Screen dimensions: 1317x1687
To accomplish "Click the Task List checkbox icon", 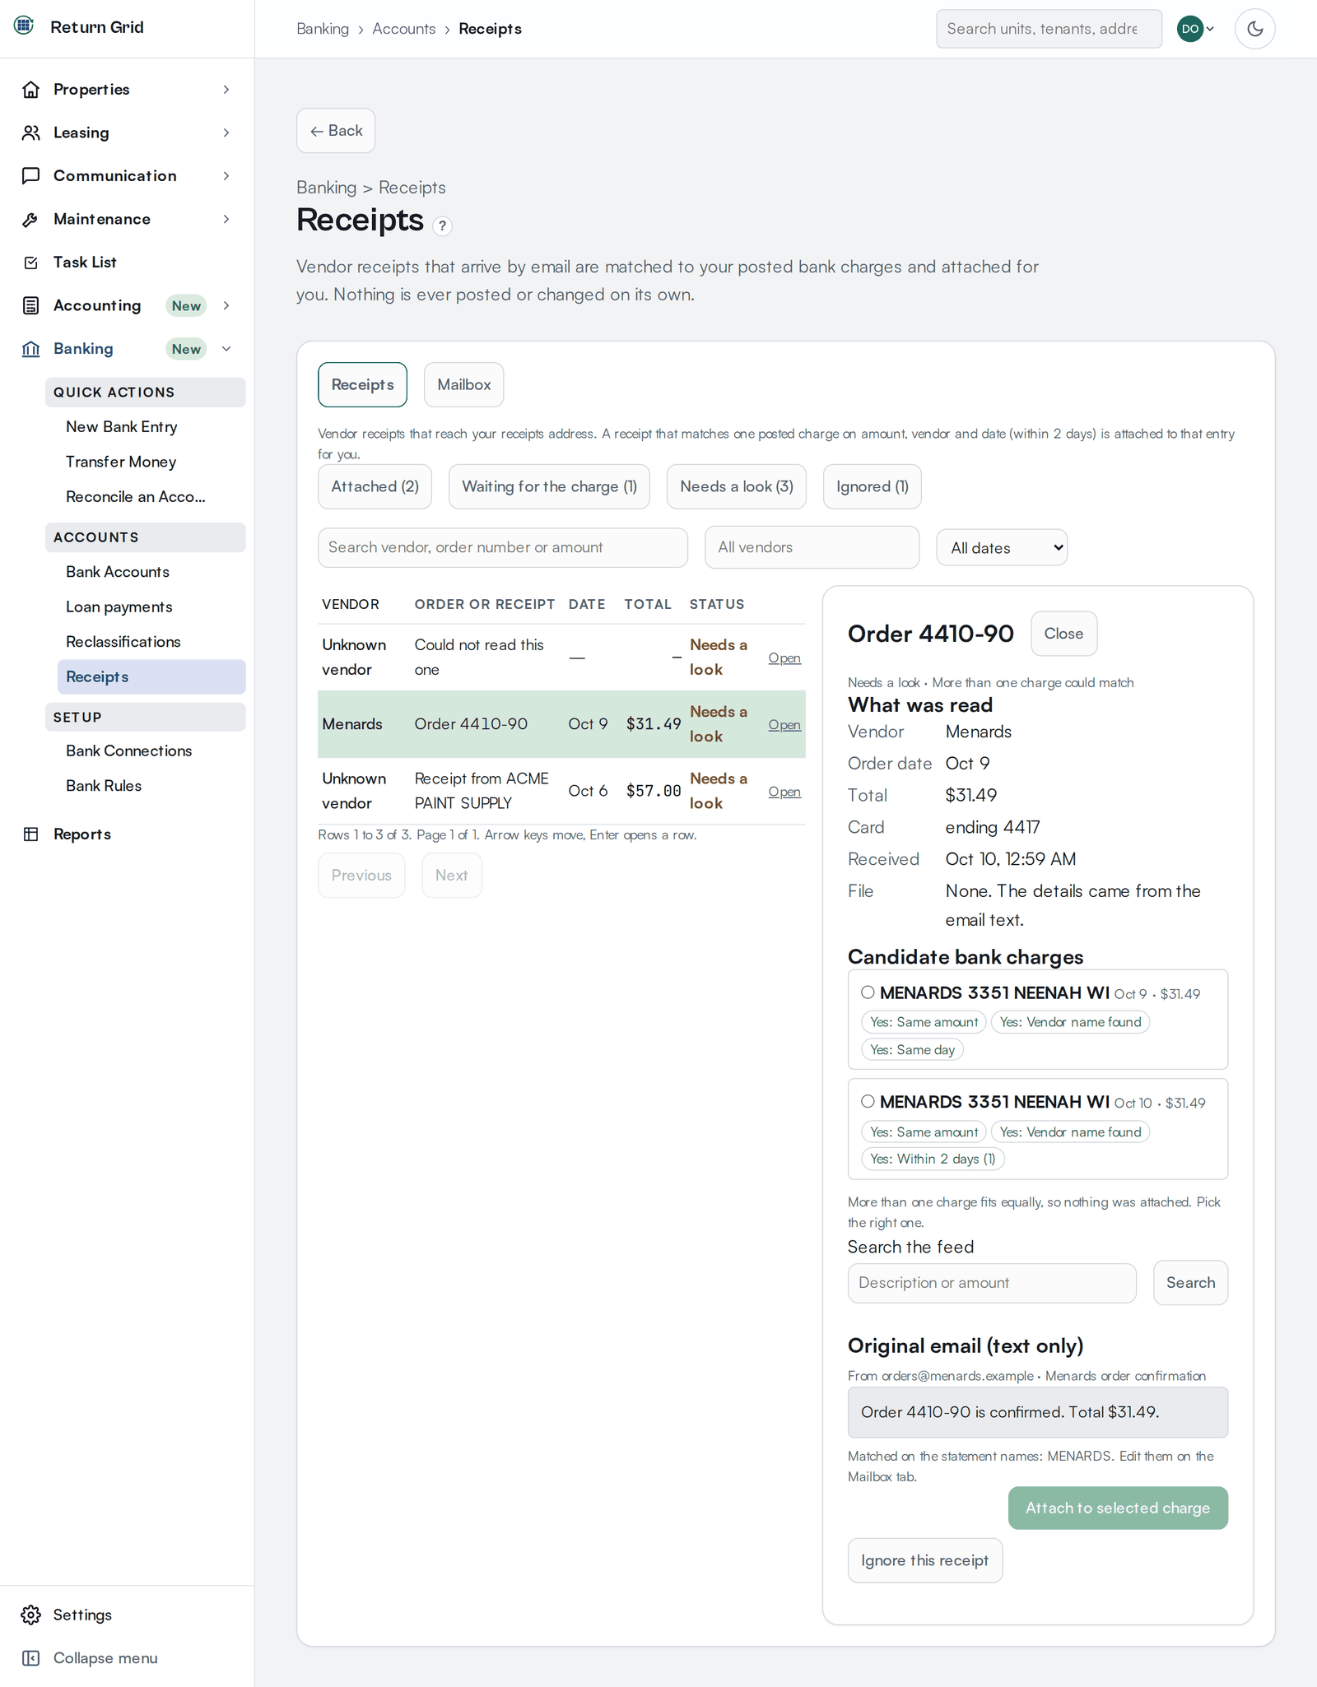I will point(31,263).
